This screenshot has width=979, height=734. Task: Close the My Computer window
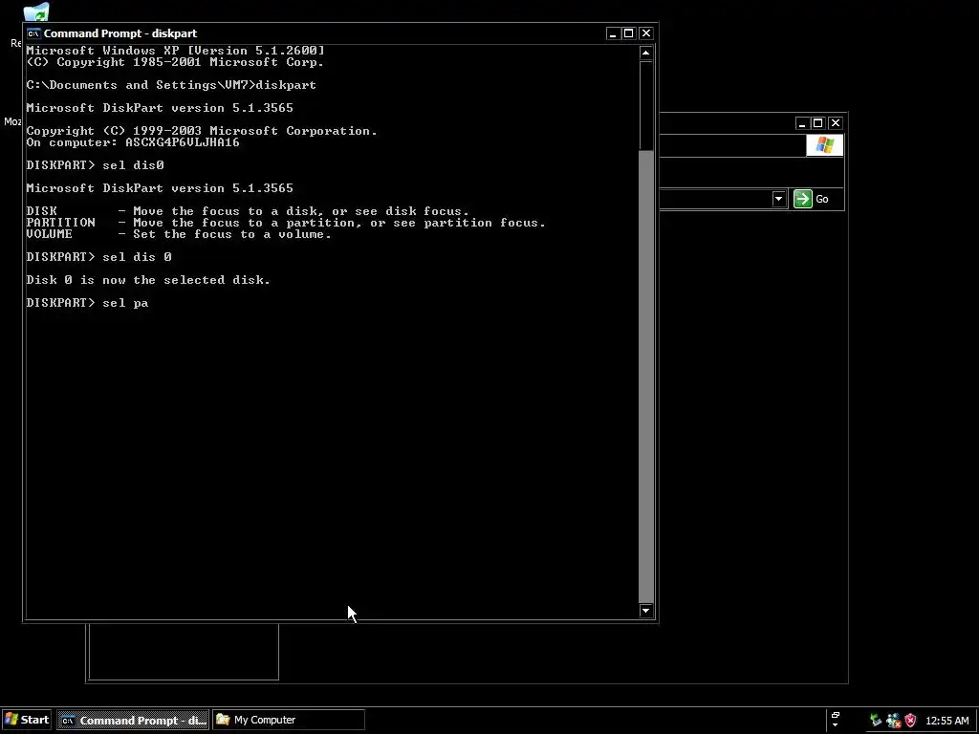836,123
